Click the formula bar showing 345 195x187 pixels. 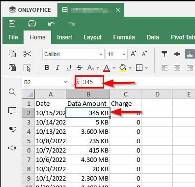pos(138,82)
